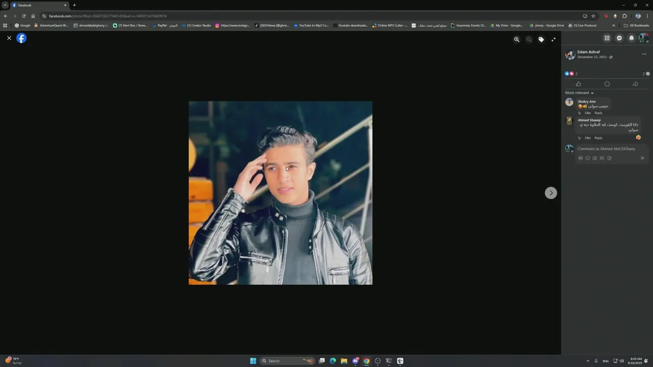Screen dimensions: 653x367
Task: Click the taskbar Search box
Action: [287, 361]
